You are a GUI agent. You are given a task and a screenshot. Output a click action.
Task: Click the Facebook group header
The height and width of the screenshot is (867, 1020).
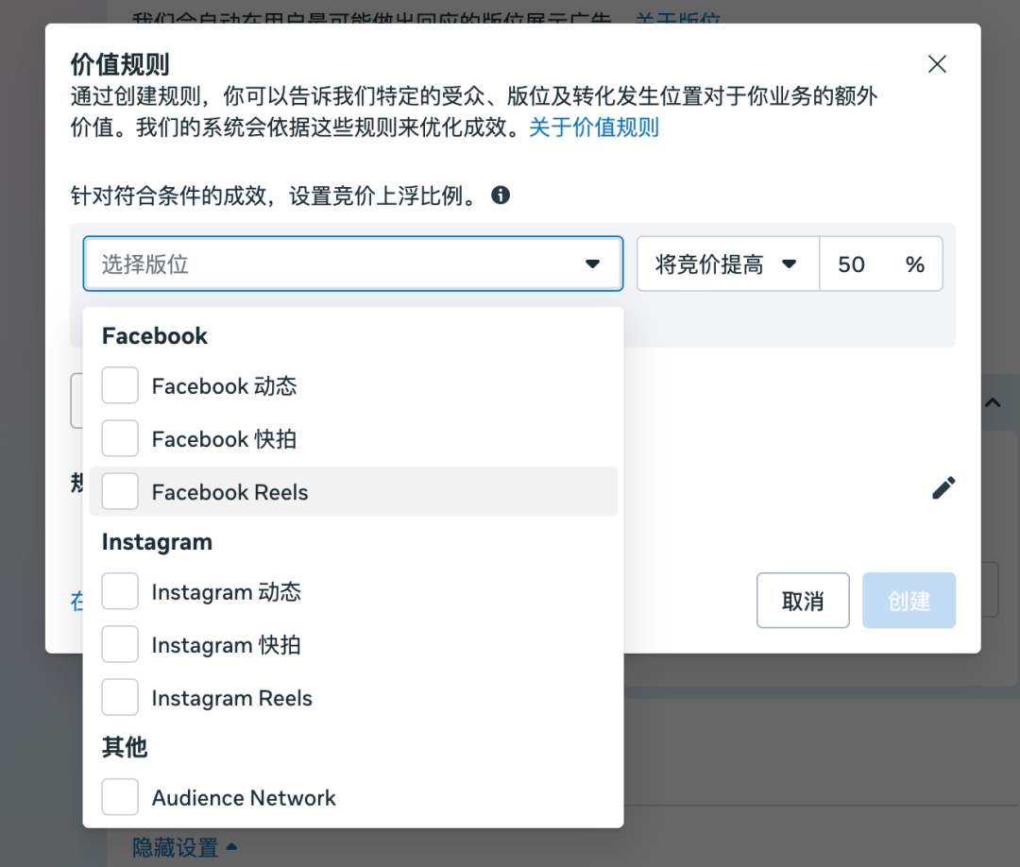tap(155, 335)
